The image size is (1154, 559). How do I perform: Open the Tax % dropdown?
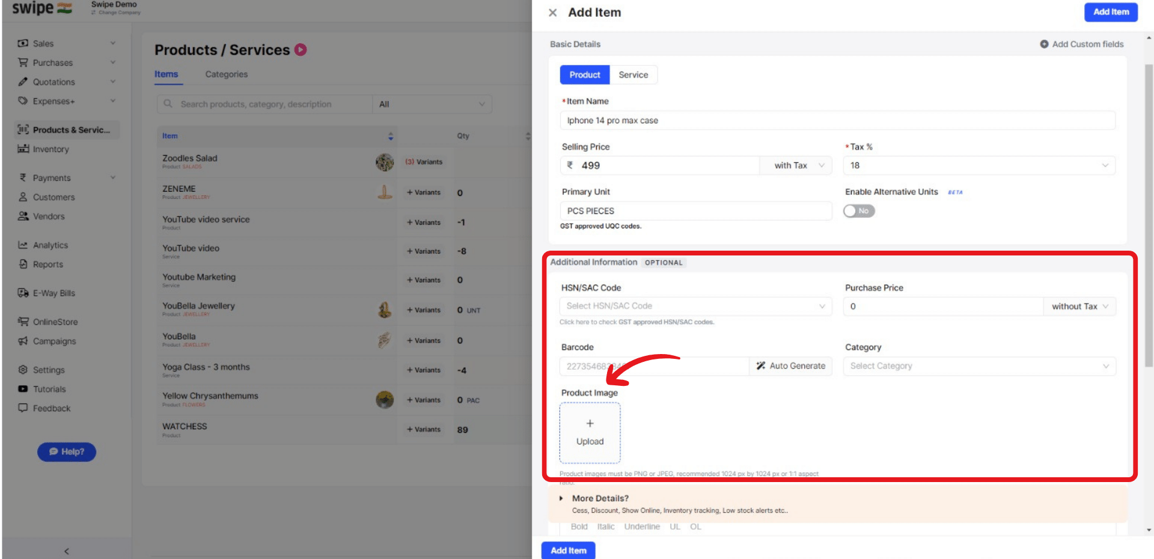[978, 165]
